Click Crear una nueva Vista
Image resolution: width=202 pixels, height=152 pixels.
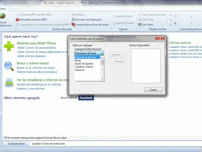point(152,15)
